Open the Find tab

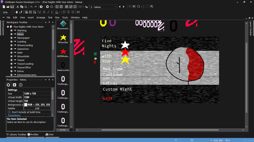click(x=49, y=134)
